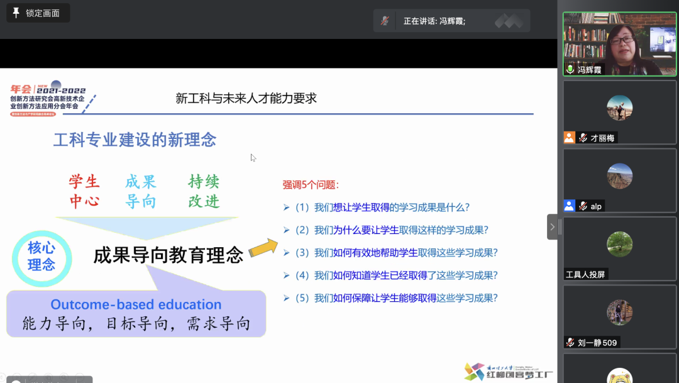Unmute 刘一静 509's microphone
679x383 pixels.
pos(571,342)
